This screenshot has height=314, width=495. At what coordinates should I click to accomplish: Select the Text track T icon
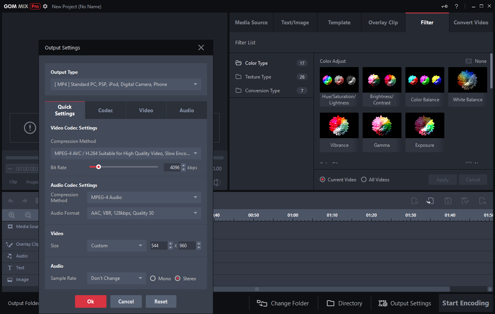(x=10, y=268)
